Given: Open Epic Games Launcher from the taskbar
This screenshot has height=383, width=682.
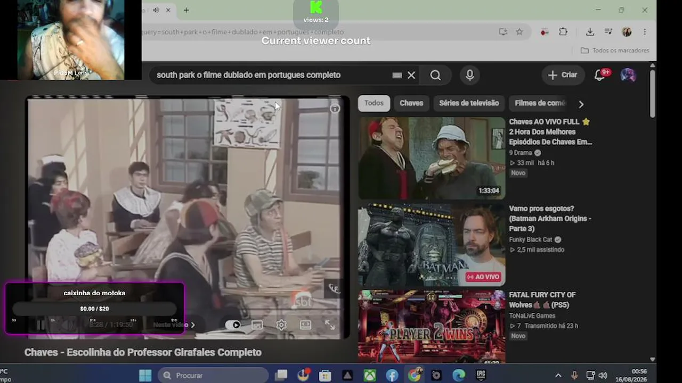Looking at the screenshot, I should pyautogui.click(x=481, y=375).
